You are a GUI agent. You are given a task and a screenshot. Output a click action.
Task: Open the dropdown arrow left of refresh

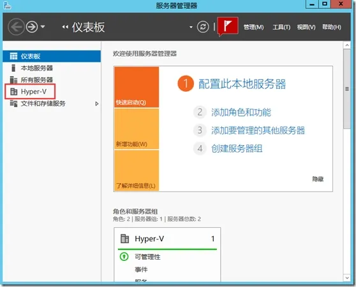tap(191, 27)
